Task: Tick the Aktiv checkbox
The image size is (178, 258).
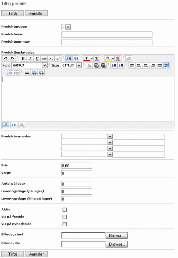Action: point(64,210)
